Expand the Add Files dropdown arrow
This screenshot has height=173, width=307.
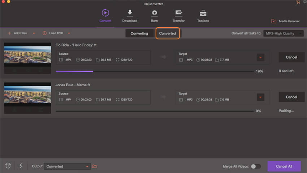point(34,33)
